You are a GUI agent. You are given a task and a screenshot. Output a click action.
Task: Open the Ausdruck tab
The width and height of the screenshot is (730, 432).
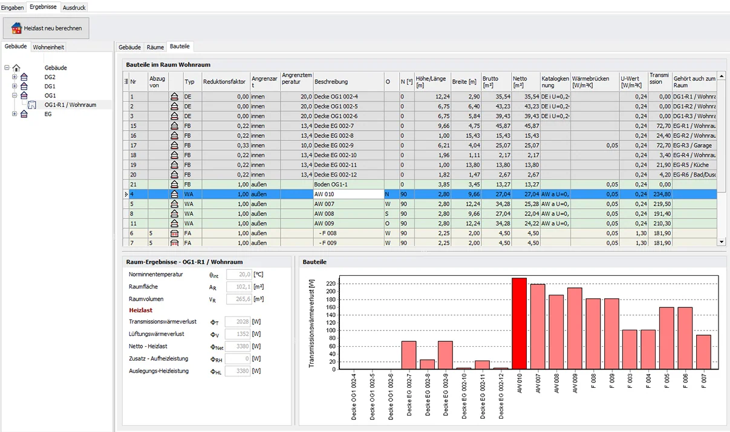click(x=74, y=7)
